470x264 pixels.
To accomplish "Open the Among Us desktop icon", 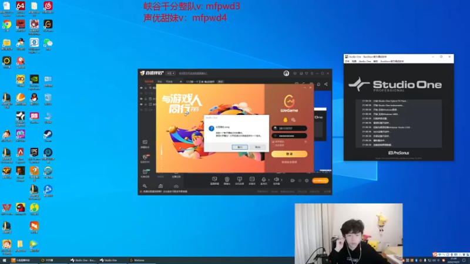I will pos(21,209).
